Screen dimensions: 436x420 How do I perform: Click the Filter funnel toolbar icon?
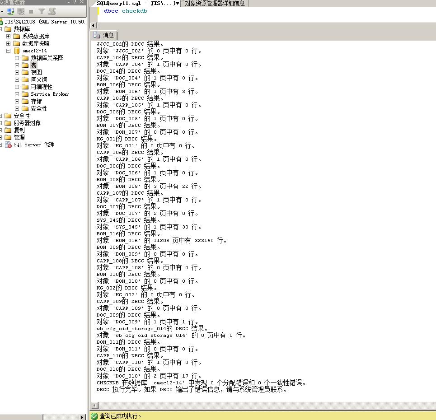tap(42, 11)
